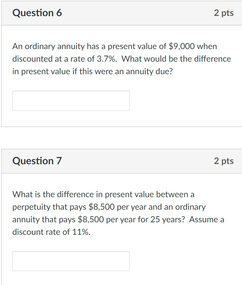Click the answer input field for Question 6
242x285 pixels.
[x=71, y=101]
